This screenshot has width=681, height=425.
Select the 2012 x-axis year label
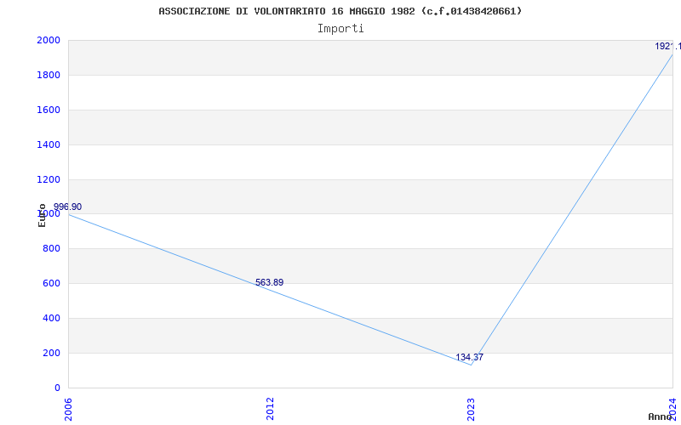click(x=270, y=409)
